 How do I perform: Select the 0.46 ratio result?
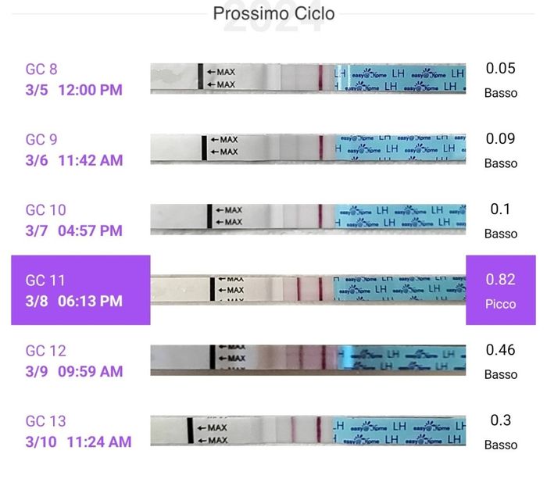point(500,350)
